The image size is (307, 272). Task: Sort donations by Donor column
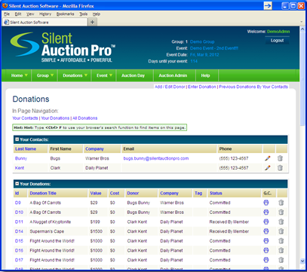[133, 193]
